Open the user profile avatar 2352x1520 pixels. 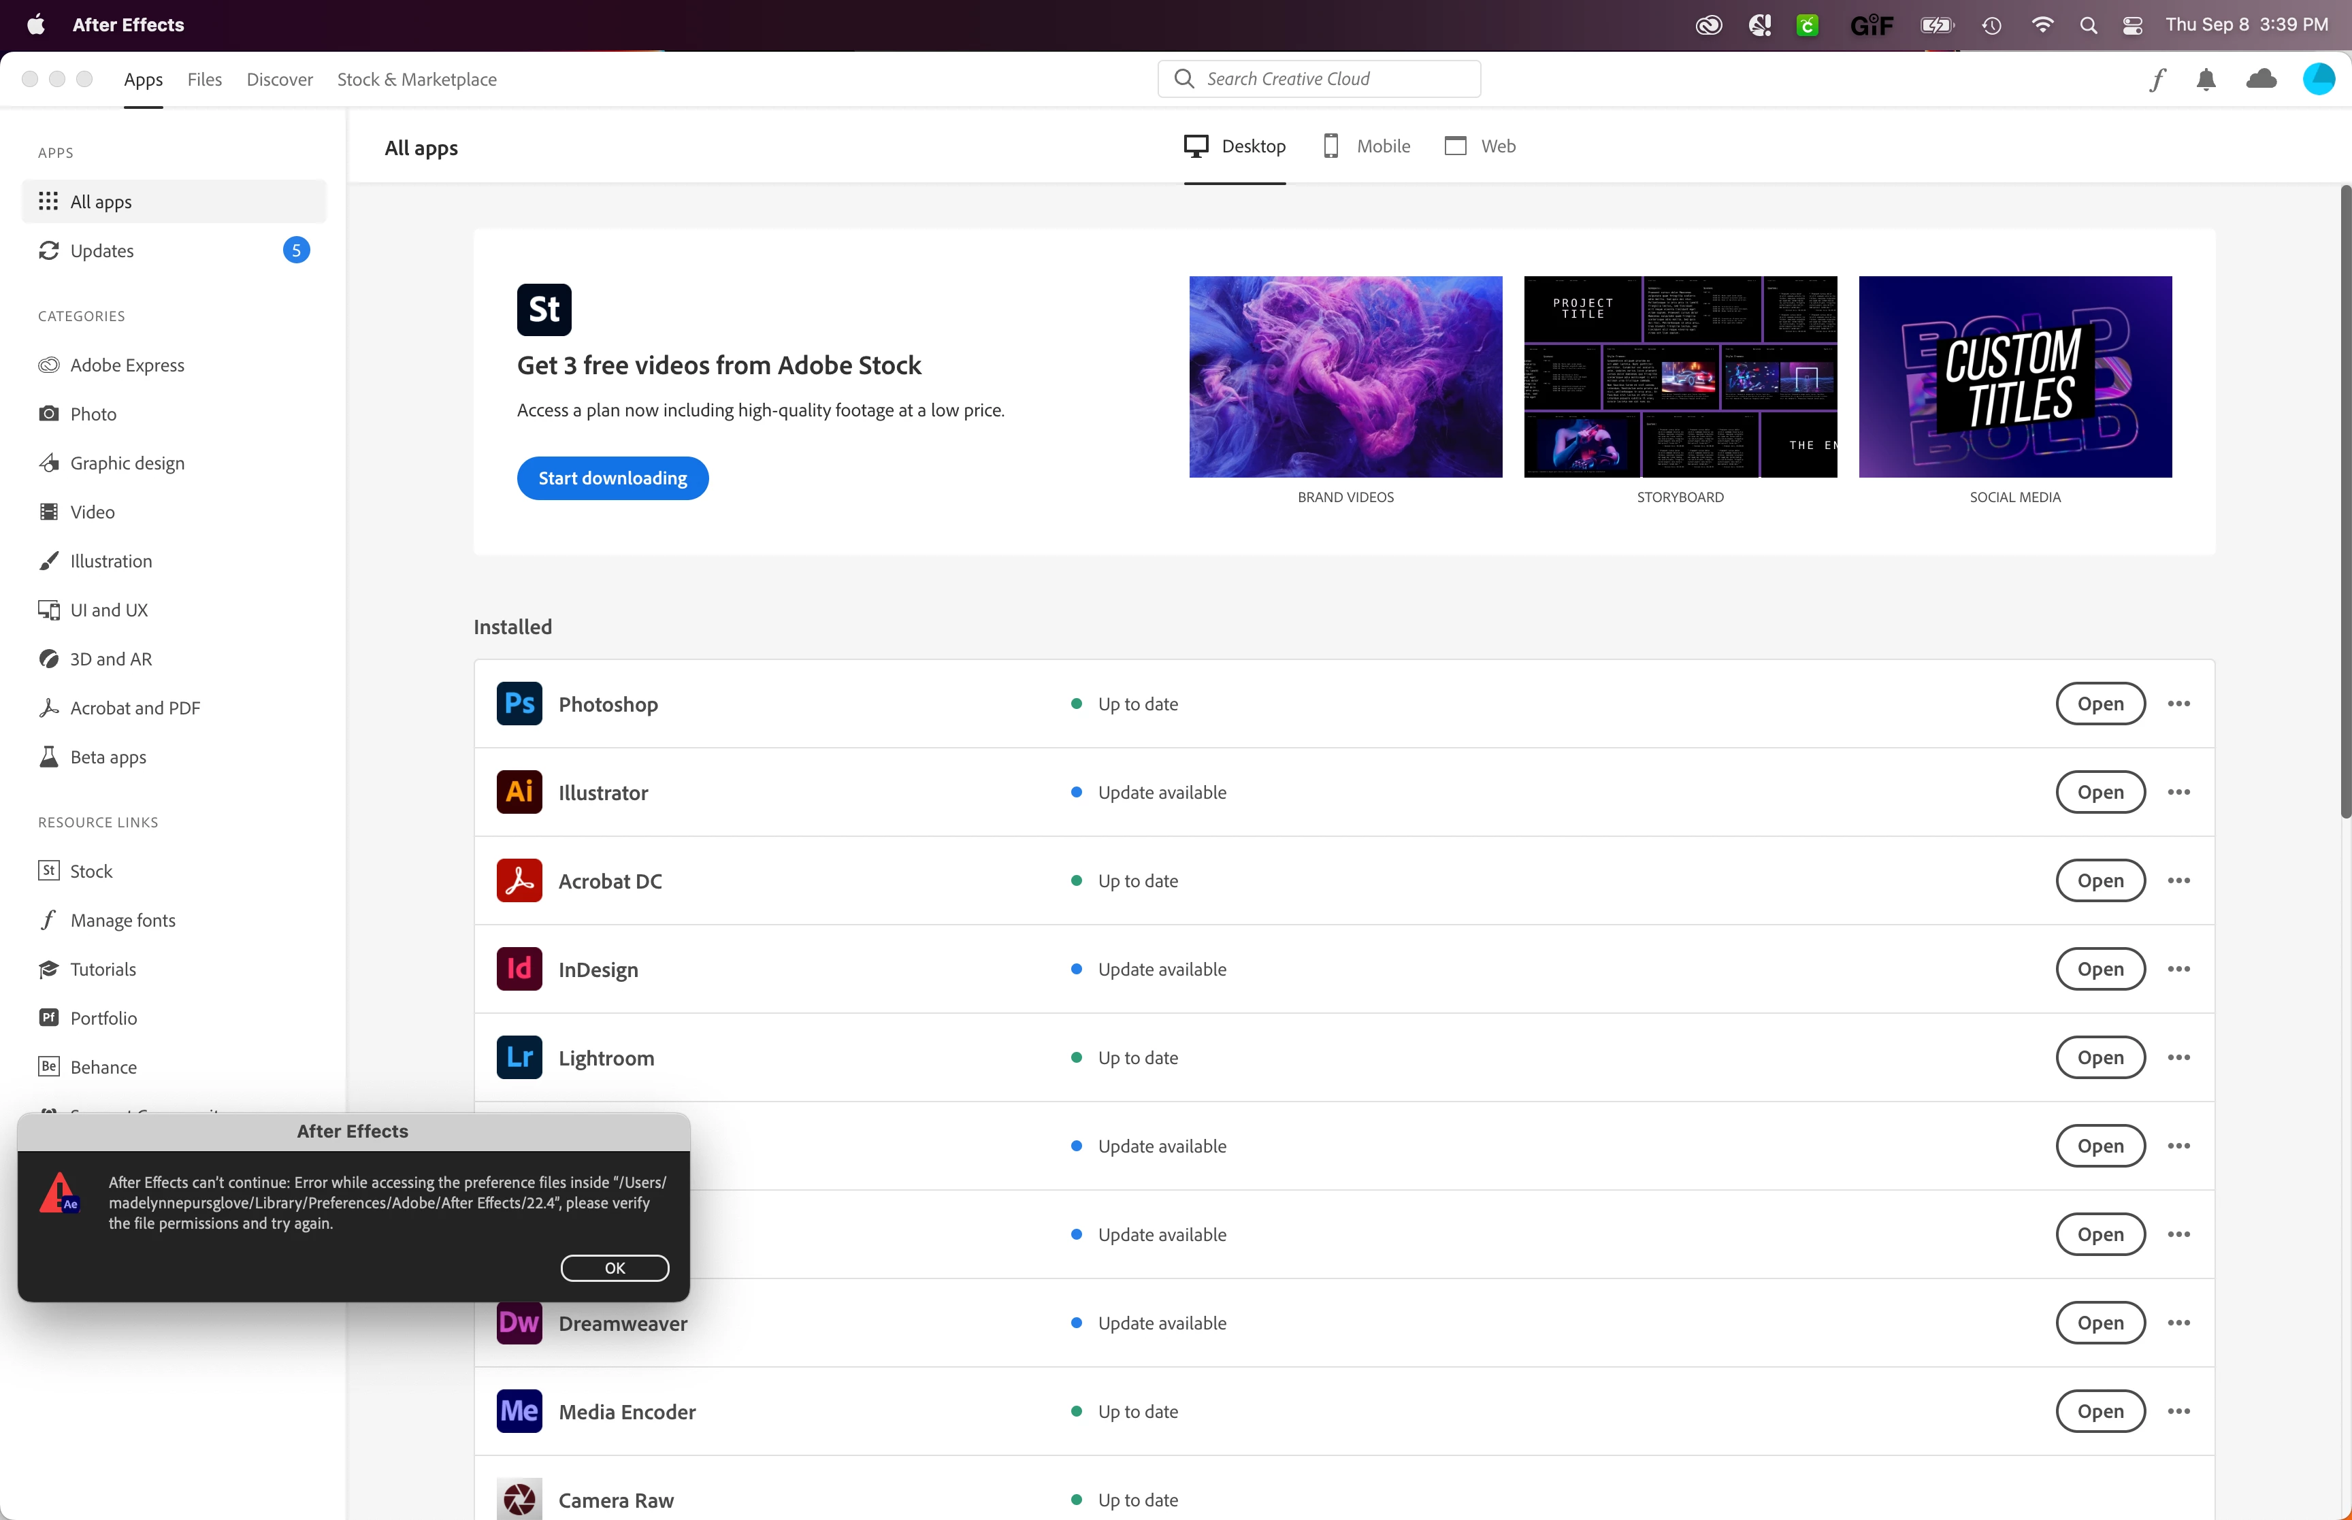[2317, 79]
